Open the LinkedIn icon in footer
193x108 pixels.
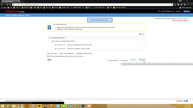[x=184, y=101]
